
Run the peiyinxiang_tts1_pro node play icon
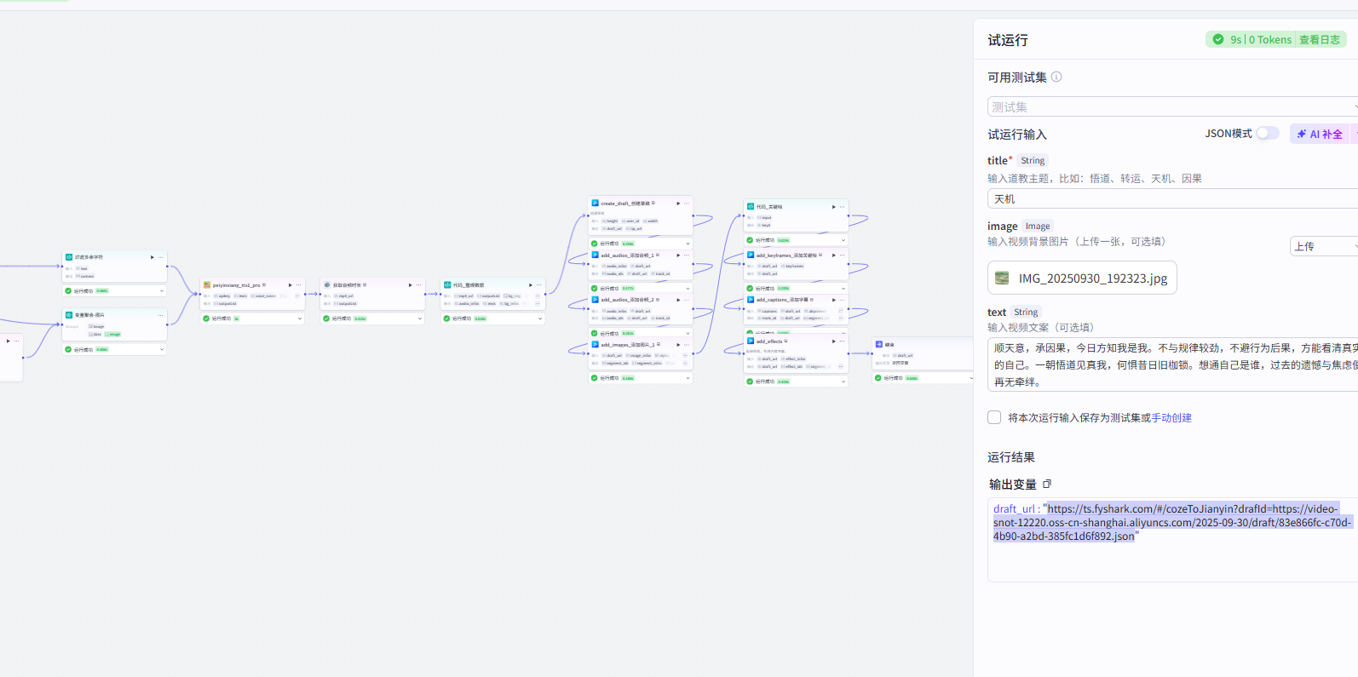pyautogui.click(x=291, y=285)
